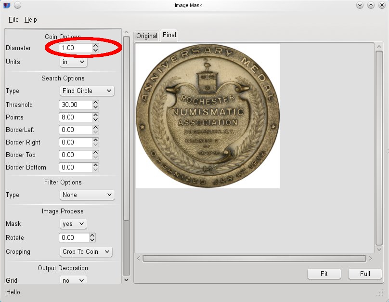The height and width of the screenshot is (302, 389).
Task: Increase the Points value
Action: point(96,115)
